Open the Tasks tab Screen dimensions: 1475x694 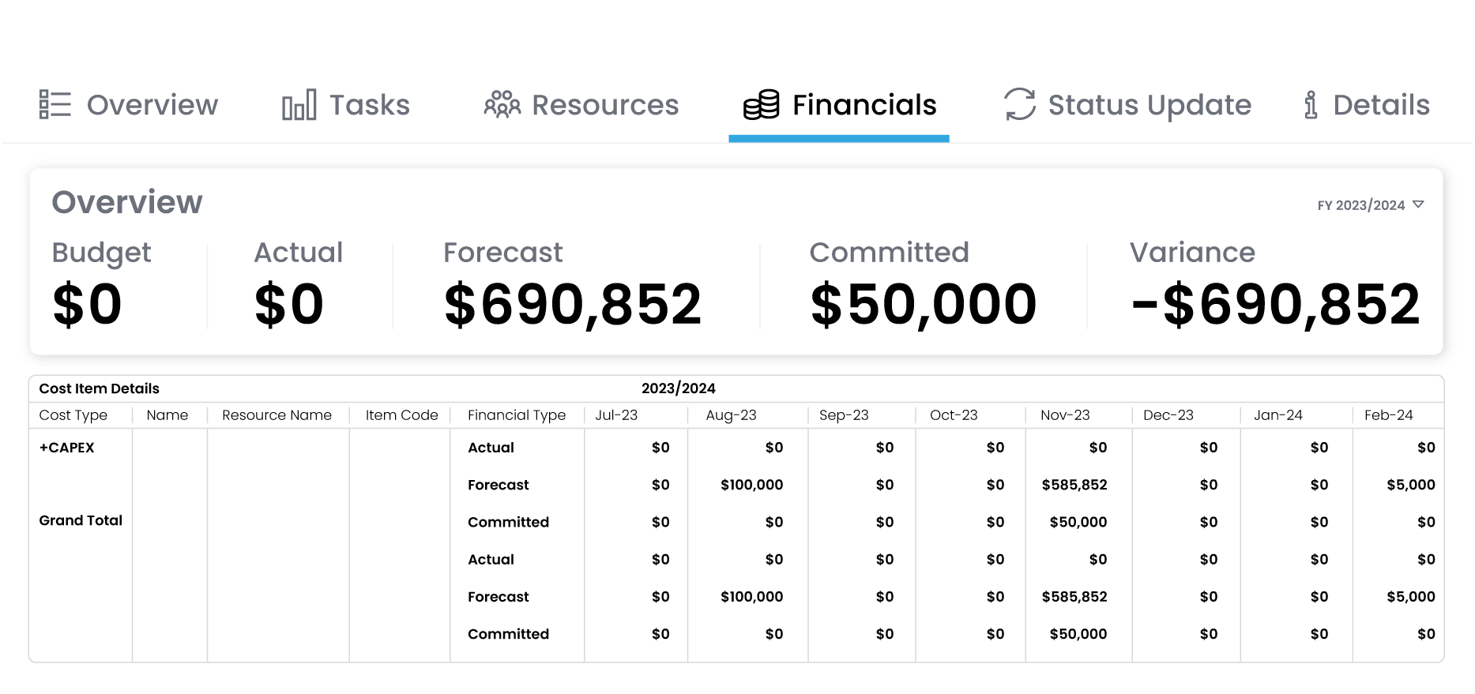point(346,105)
